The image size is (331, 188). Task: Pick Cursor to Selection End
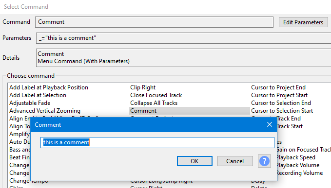[281, 103]
